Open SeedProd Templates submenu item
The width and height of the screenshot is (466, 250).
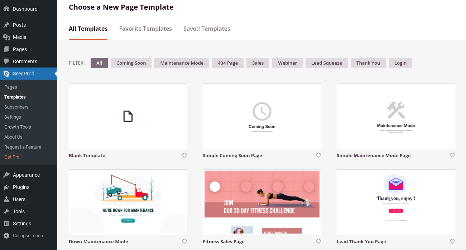tap(15, 97)
